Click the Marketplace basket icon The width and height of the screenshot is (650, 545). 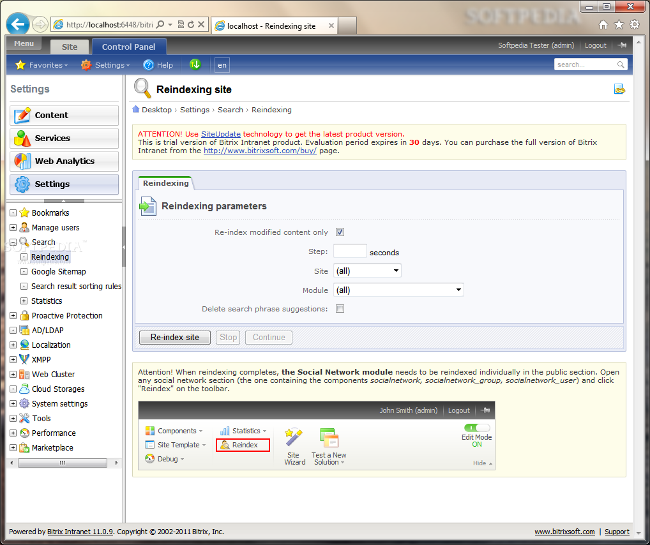pyautogui.click(x=24, y=447)
